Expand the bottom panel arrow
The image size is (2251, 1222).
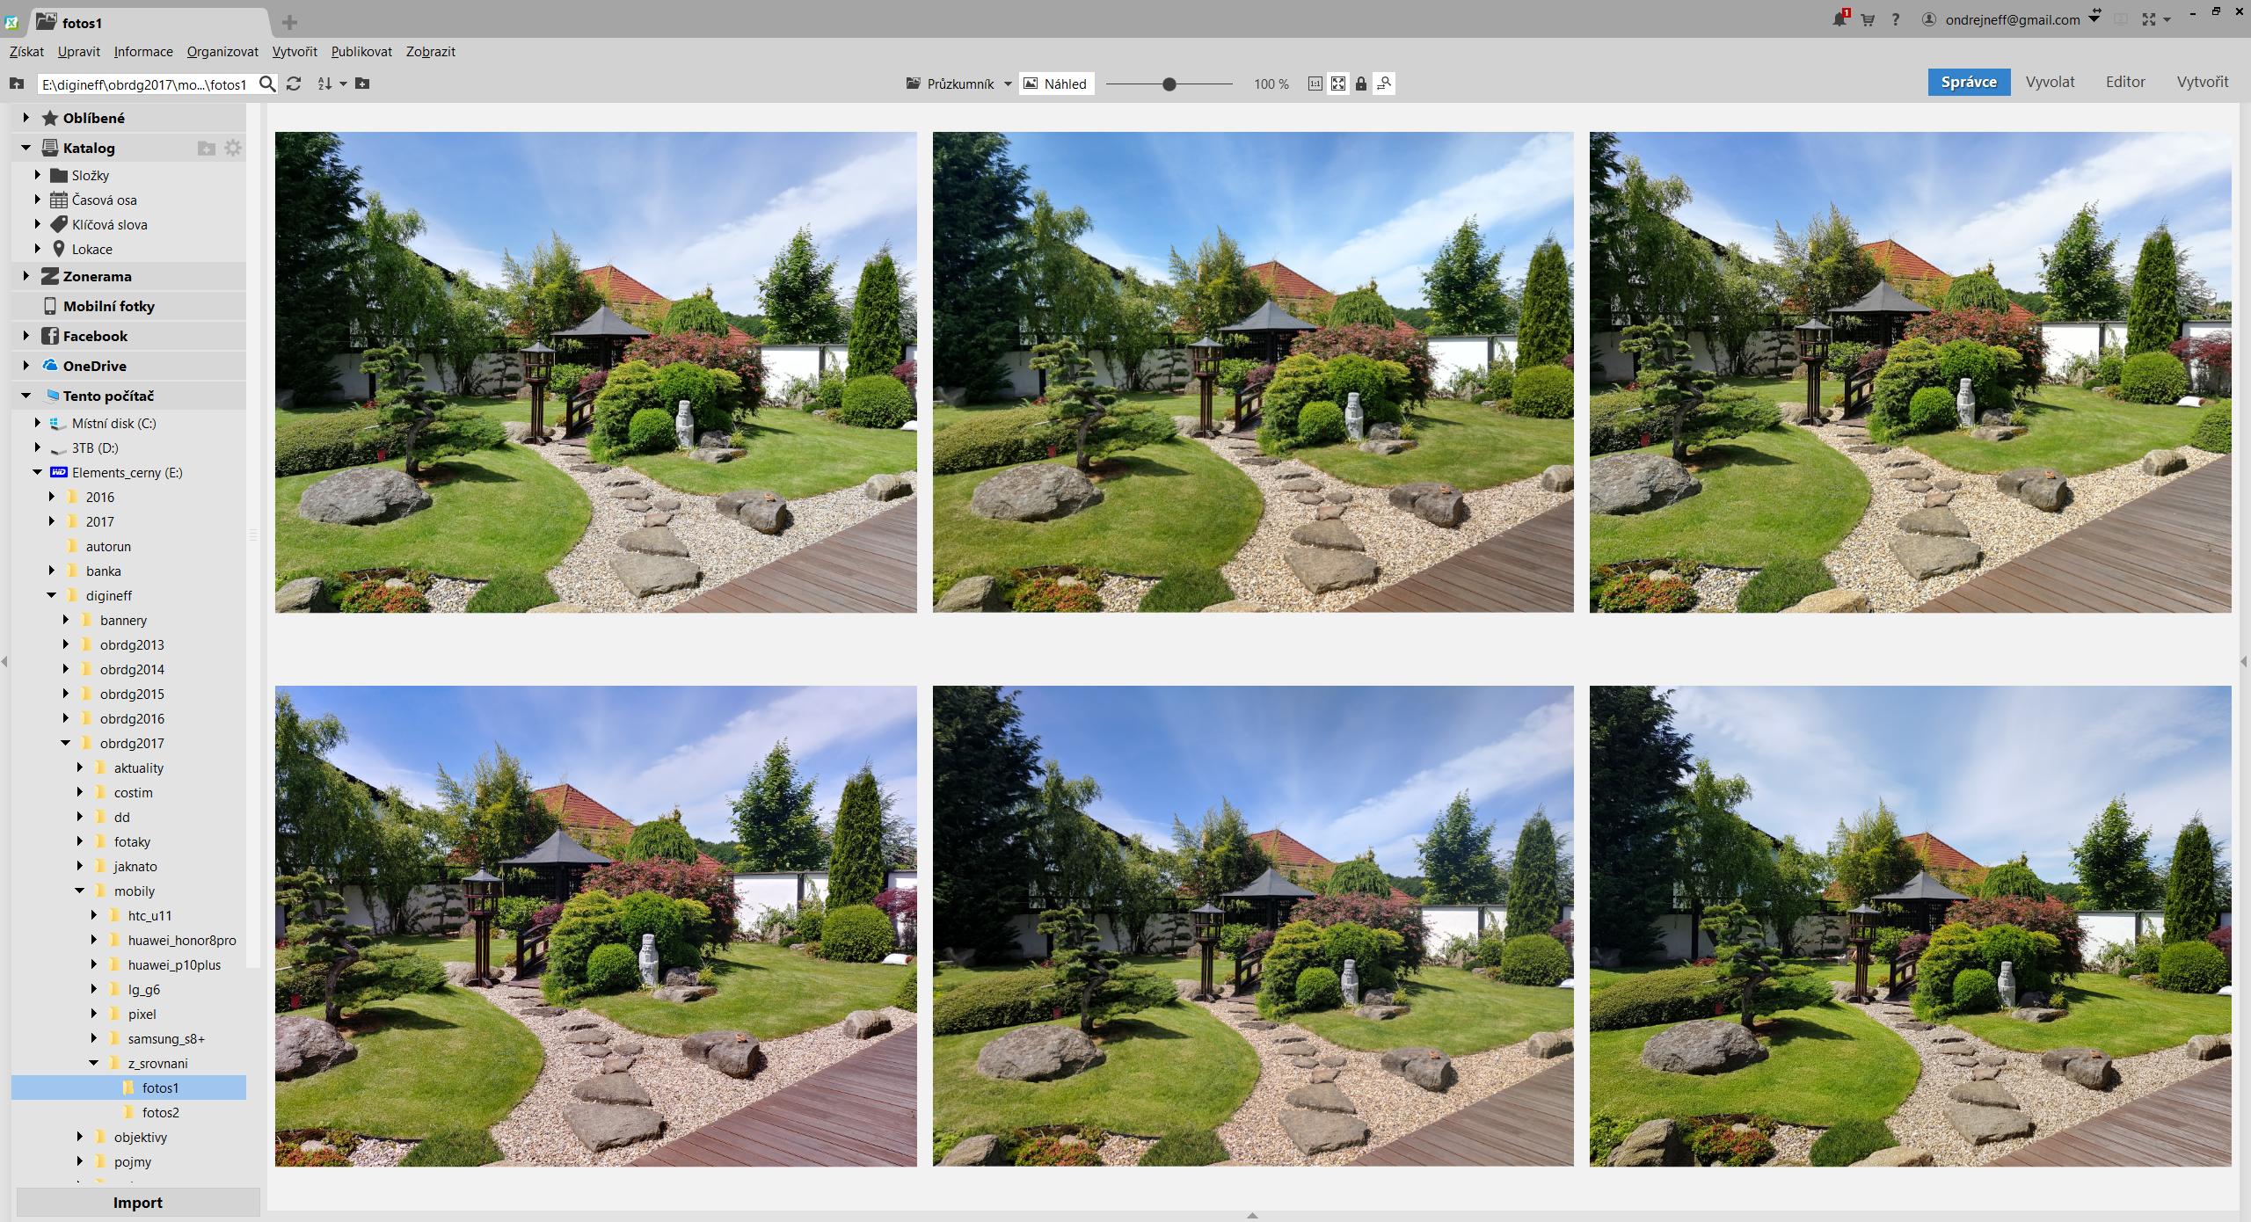pyautogui.click(x=1252, y=1216)
